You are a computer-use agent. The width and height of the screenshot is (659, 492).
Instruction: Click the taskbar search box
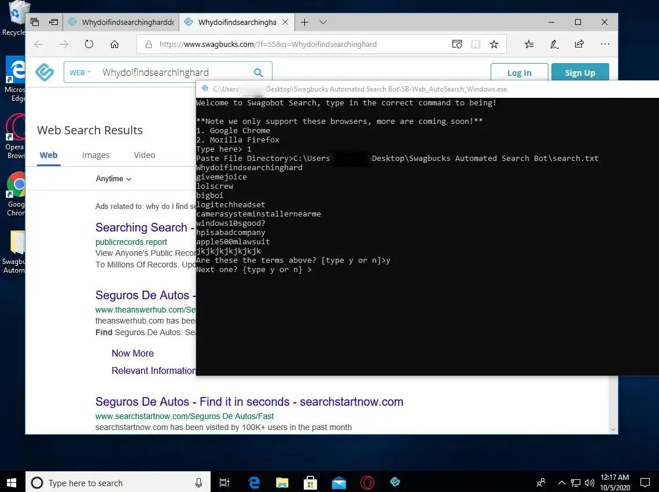pyautogui.click(x=118, y=483)
